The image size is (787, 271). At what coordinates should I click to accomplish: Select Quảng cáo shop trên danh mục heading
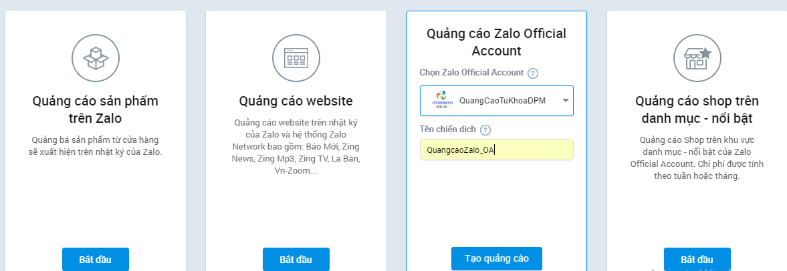point(697,109)
